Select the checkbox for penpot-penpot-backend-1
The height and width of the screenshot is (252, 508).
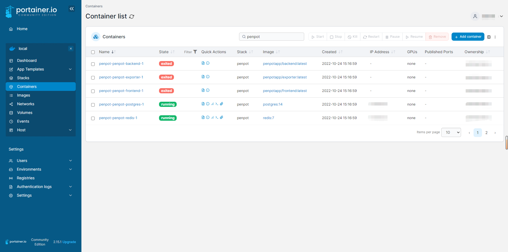point(93,64)
